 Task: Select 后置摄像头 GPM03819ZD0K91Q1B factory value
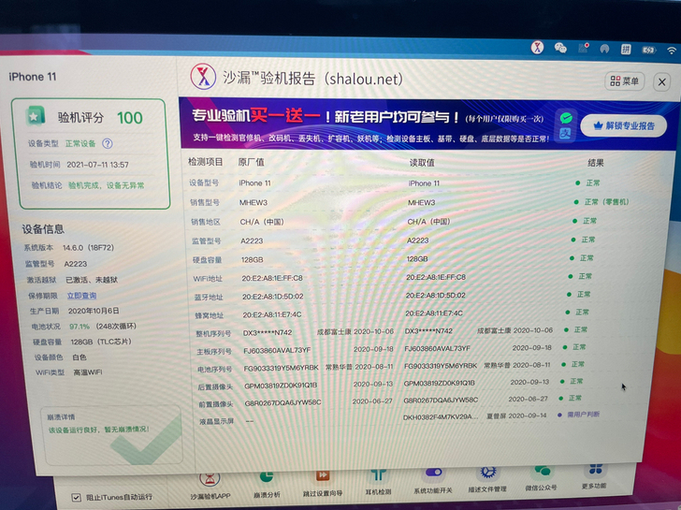click(281, 386)
